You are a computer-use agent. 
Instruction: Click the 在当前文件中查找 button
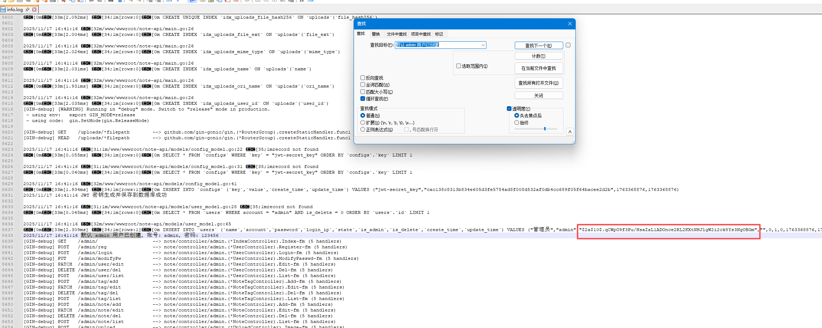539,68
